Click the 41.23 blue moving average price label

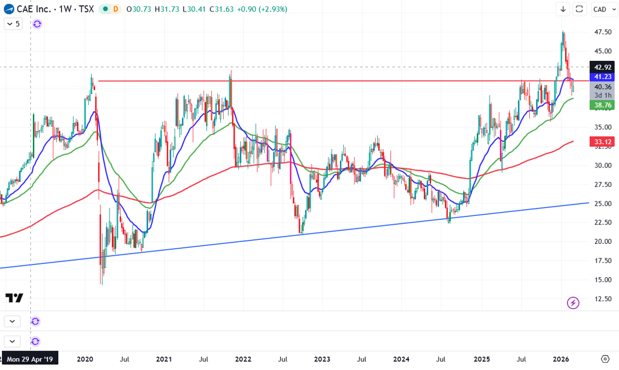tap(603, 77)
